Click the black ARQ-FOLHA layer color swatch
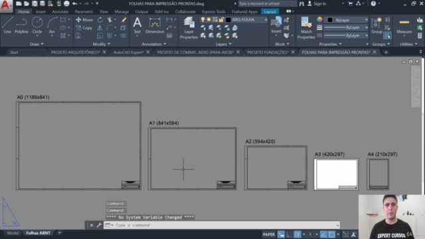The height and width of the screenshot is (239, 425). (228, 20)
